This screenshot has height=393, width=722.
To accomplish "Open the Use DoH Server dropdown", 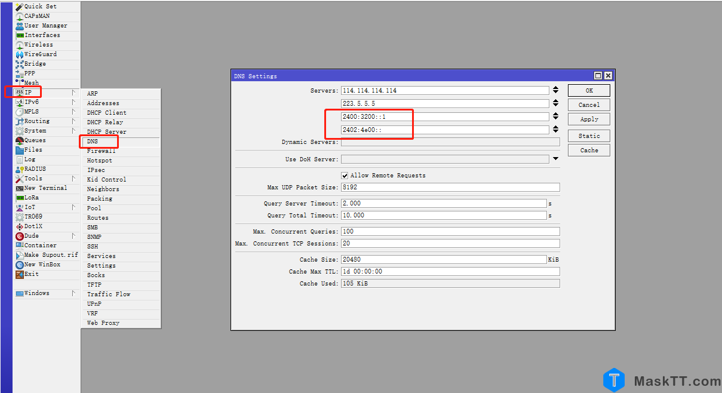I will pyautogui.click(x=555, y=157).
